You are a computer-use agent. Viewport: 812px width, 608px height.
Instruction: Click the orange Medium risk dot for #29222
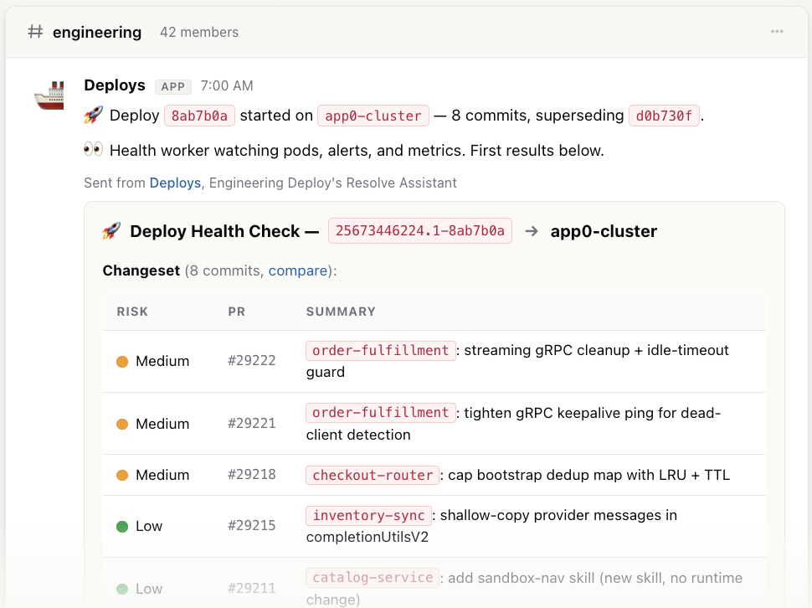(x=122, y=362)
